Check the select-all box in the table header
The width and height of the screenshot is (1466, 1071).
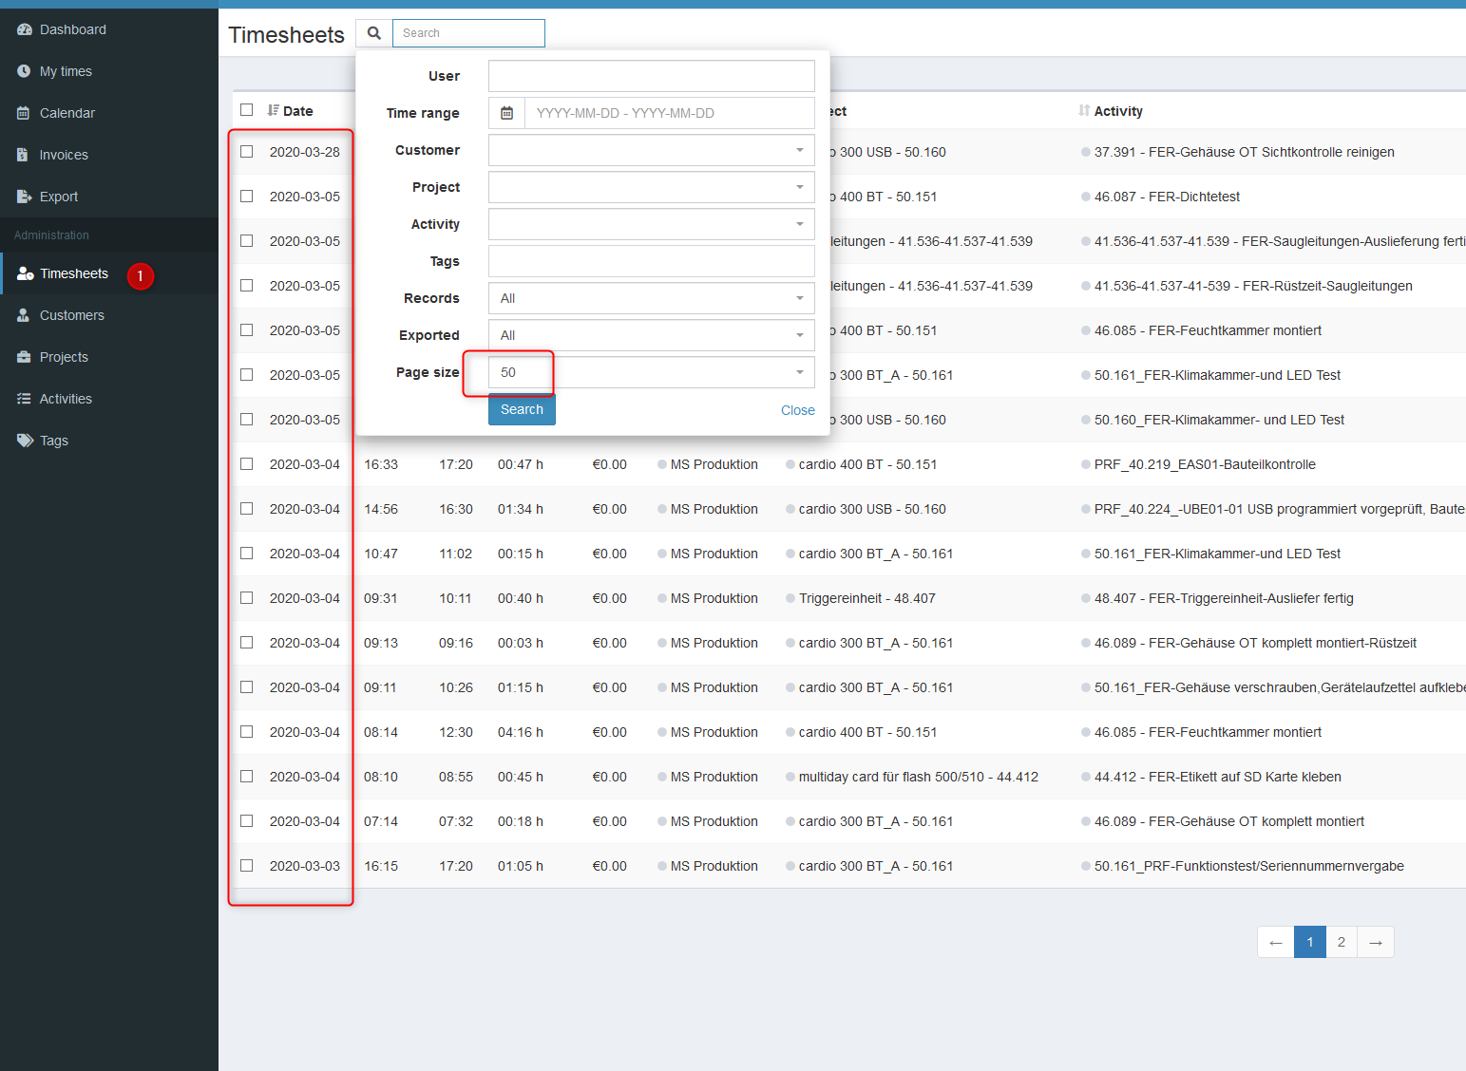[246, 109]
